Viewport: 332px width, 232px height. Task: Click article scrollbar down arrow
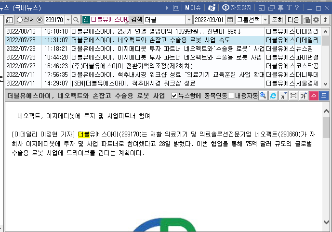pyautogui.click(x=326, y=222)
